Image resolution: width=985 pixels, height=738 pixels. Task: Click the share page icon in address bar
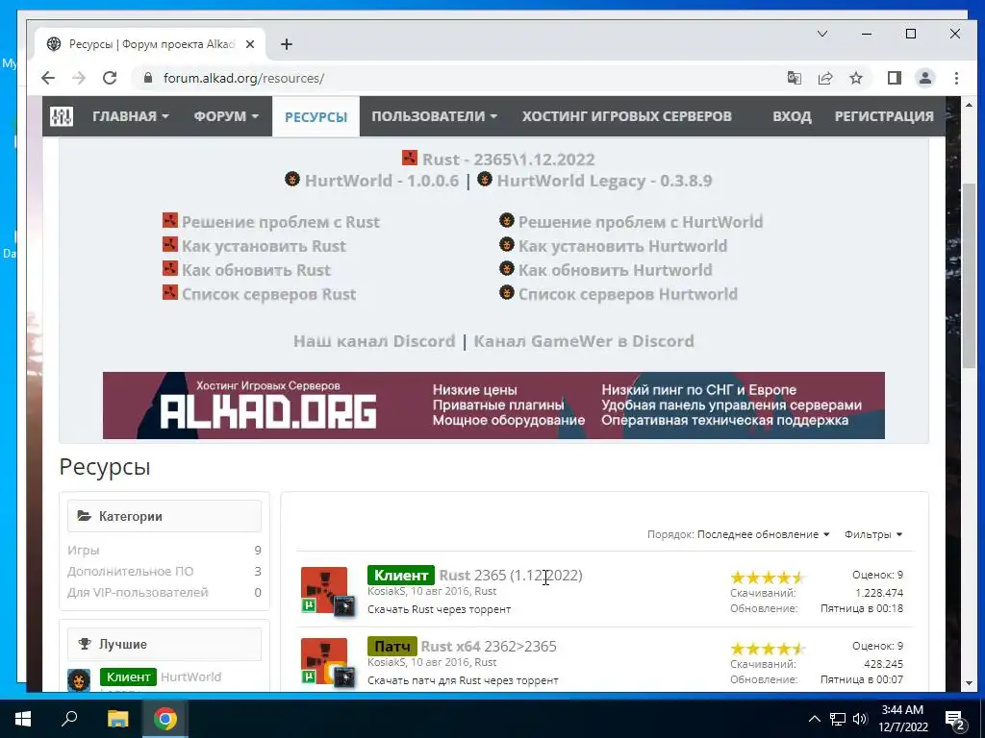pyautogui.click(x=824, y=78)
